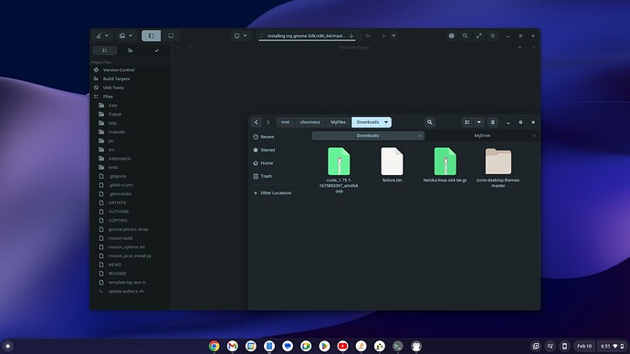
Task: Open the run device selector dropdown in Builder
Action: tap(240, 36)
